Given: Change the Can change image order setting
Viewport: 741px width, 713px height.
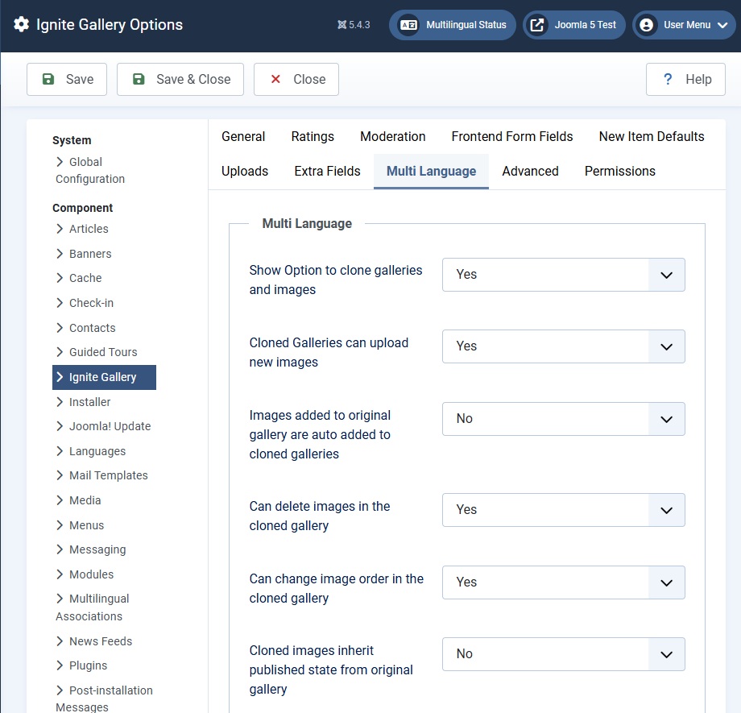Looking at the screenshot, I should (563, 582).
